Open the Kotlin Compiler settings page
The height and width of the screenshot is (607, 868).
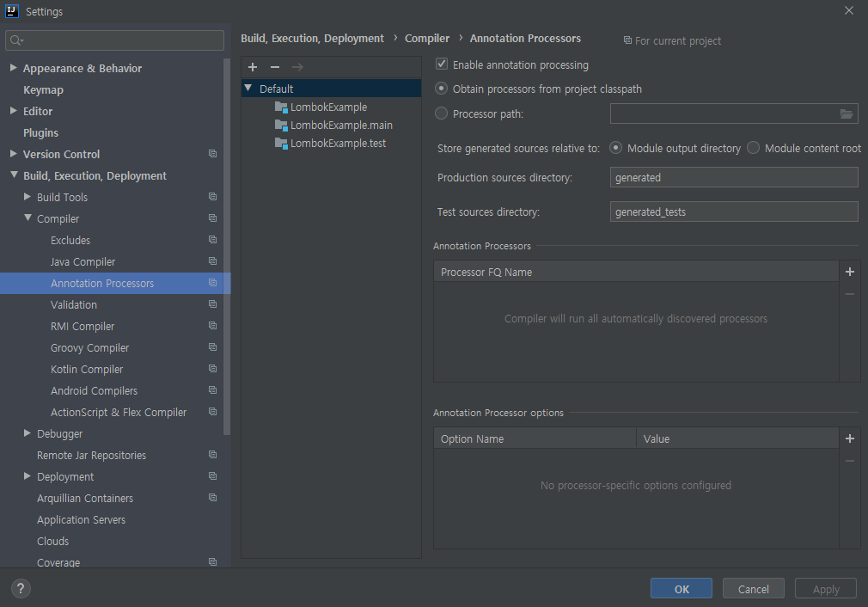87,369
